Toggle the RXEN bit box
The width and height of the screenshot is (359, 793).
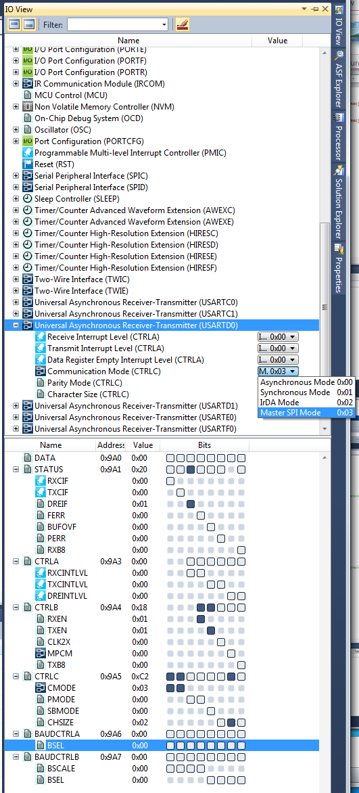(201, 619)
